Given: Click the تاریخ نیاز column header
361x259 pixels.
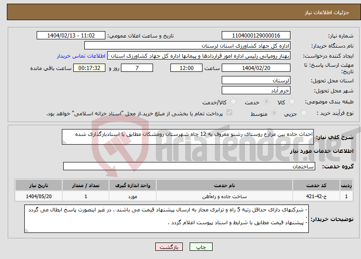Looking at the screenshot, I should pos(38,185).
